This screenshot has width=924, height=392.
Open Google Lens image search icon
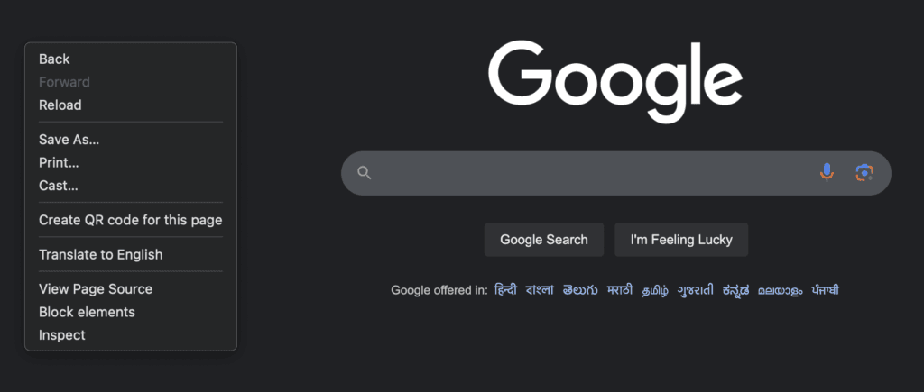coord(864,172)
